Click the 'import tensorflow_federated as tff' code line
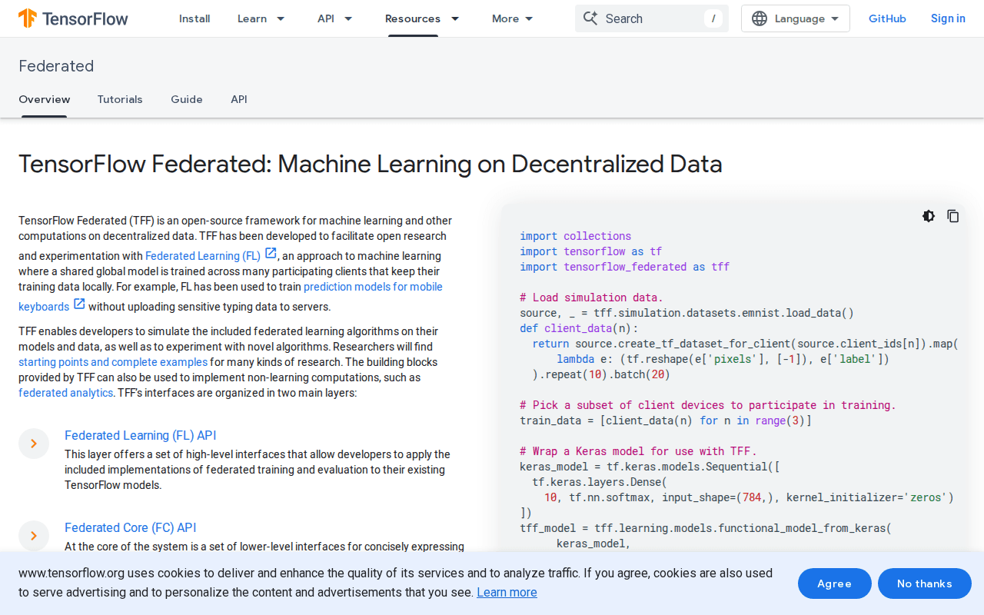The width and height of the screenshot is (984, 615). coord(625,267)
